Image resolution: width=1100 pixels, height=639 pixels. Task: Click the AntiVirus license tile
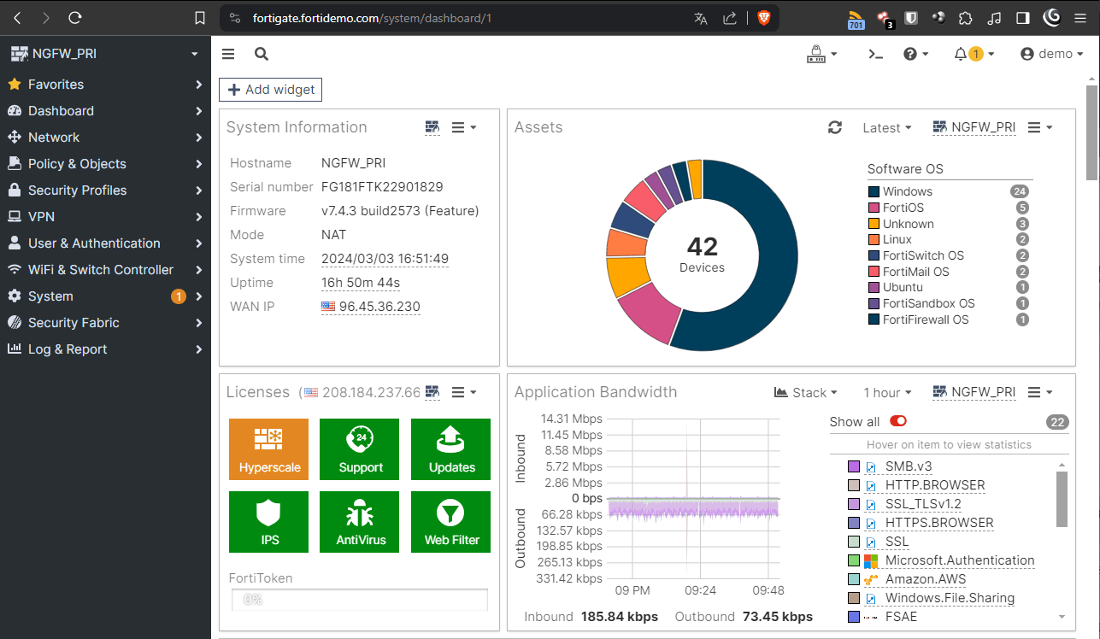pyautogui.click(x=360, y=522)
